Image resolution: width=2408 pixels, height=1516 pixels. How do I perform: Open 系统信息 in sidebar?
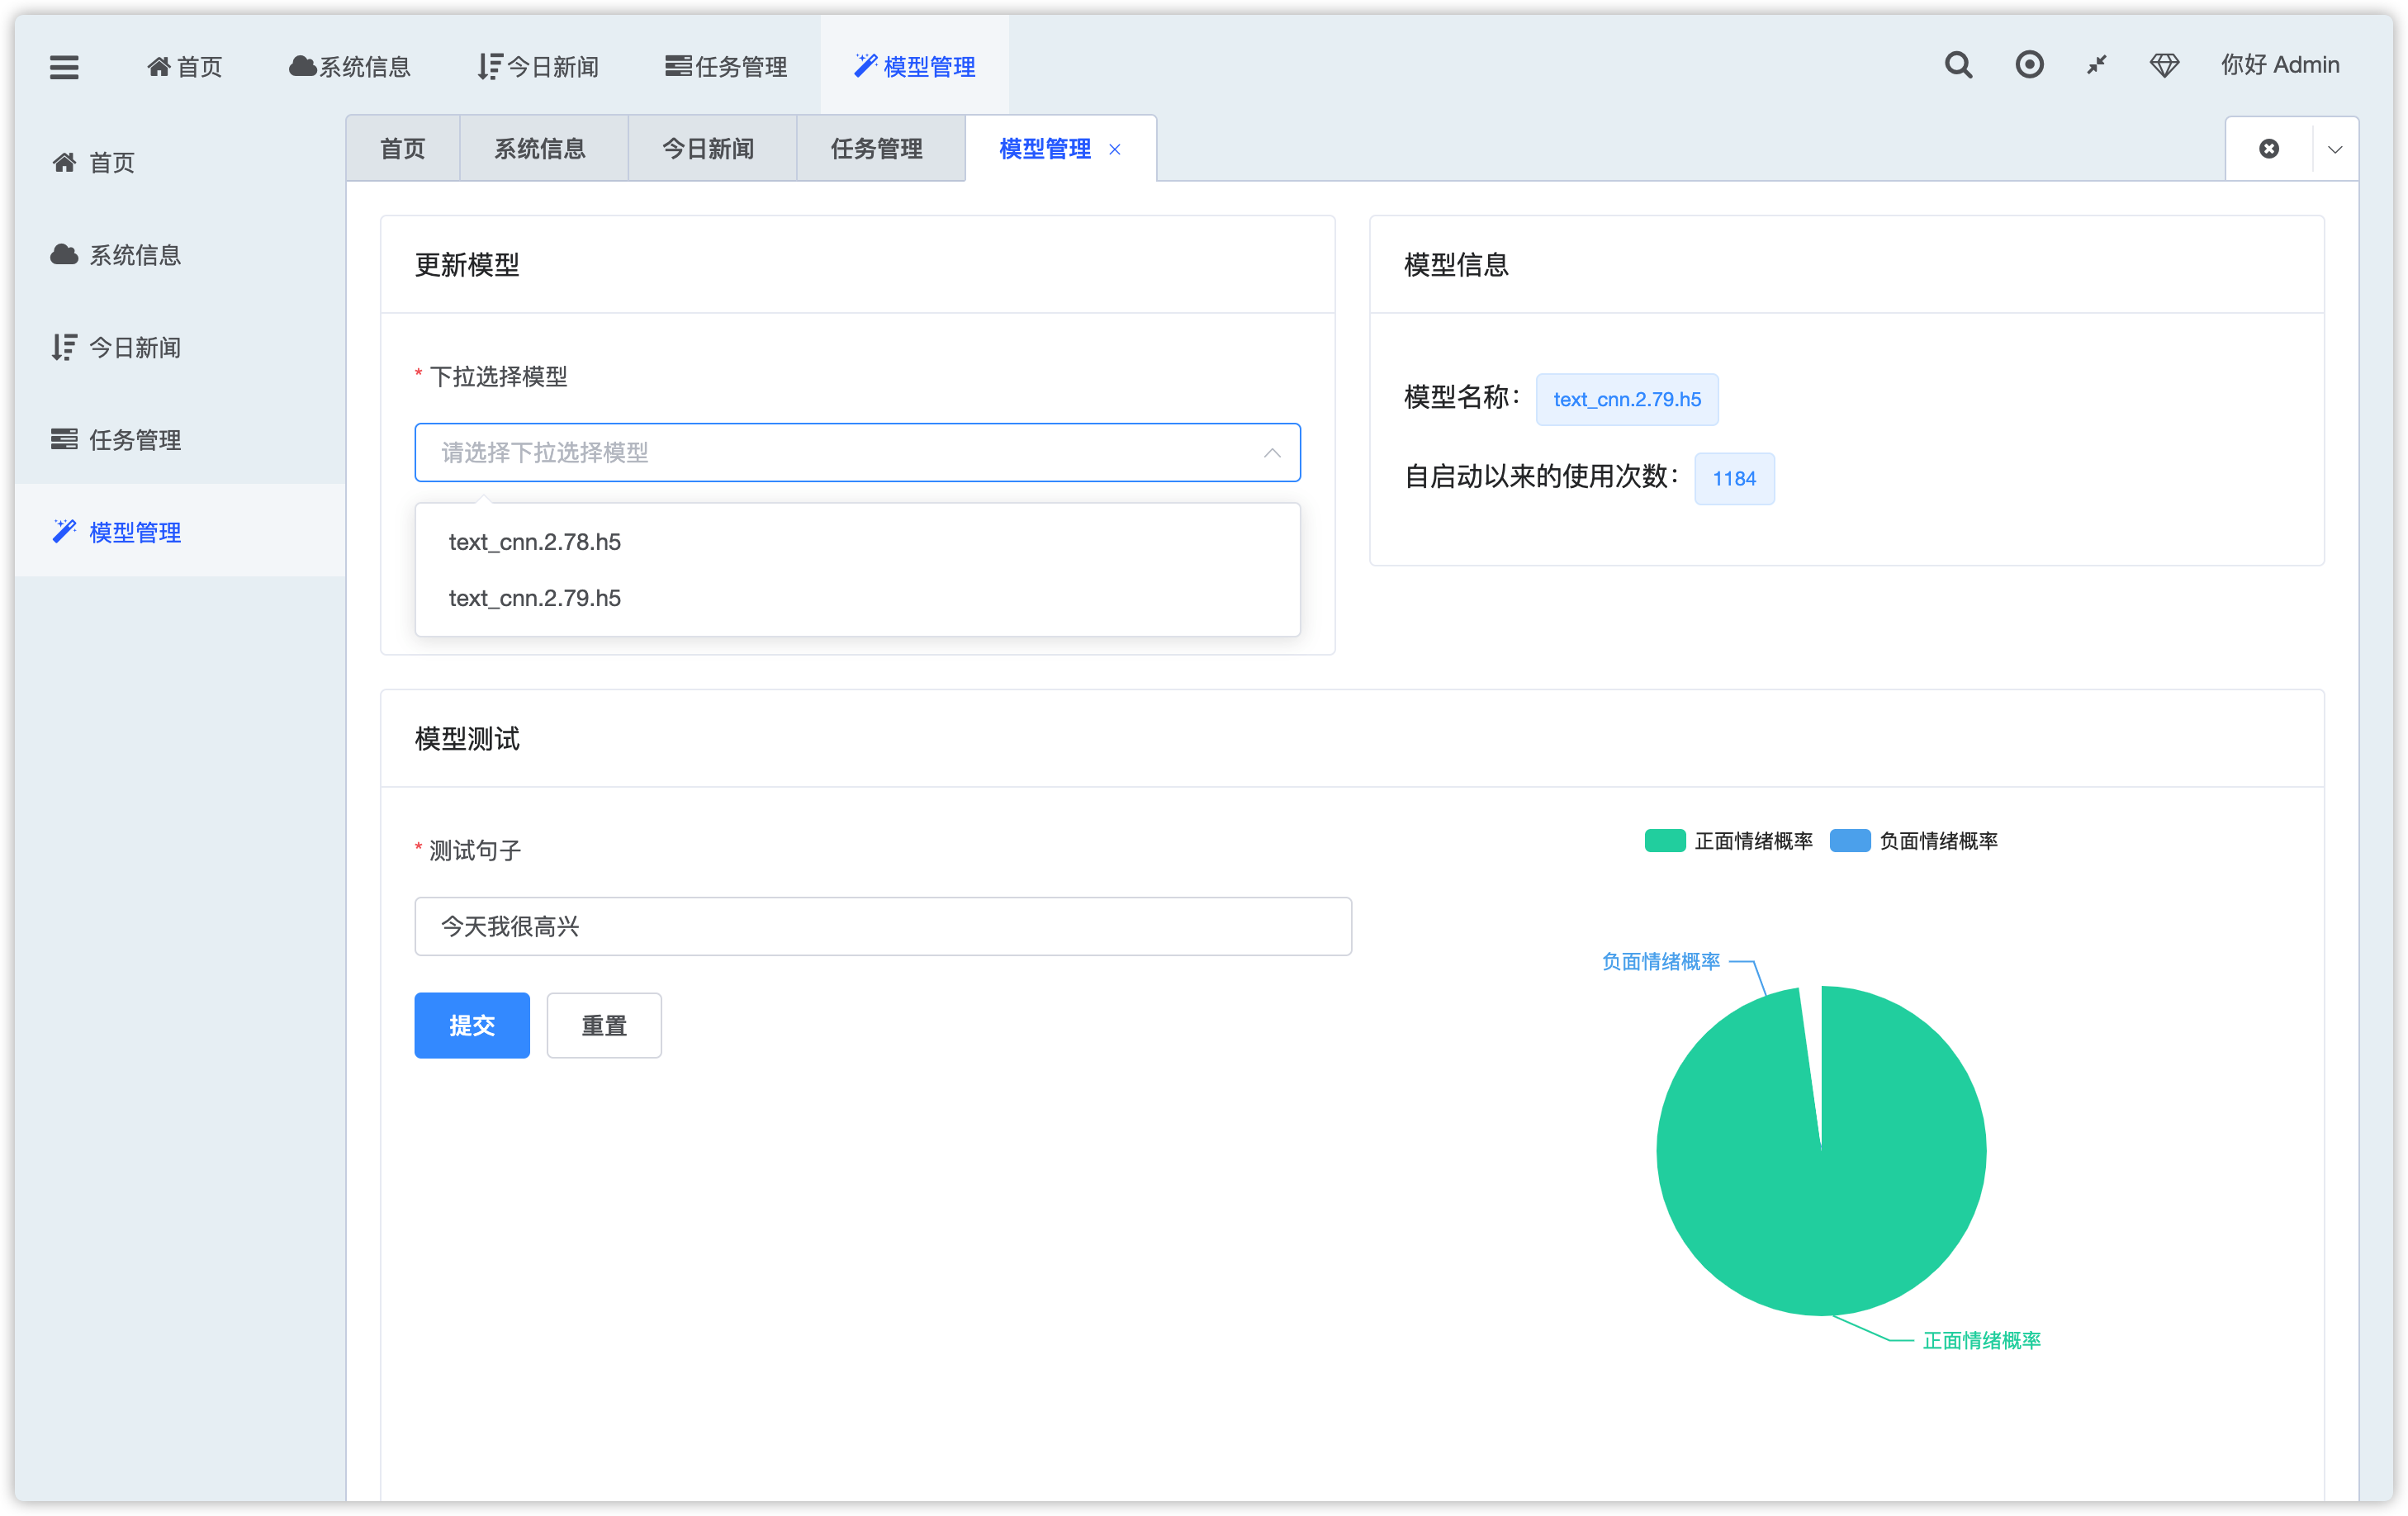click(x=135, y=255)
